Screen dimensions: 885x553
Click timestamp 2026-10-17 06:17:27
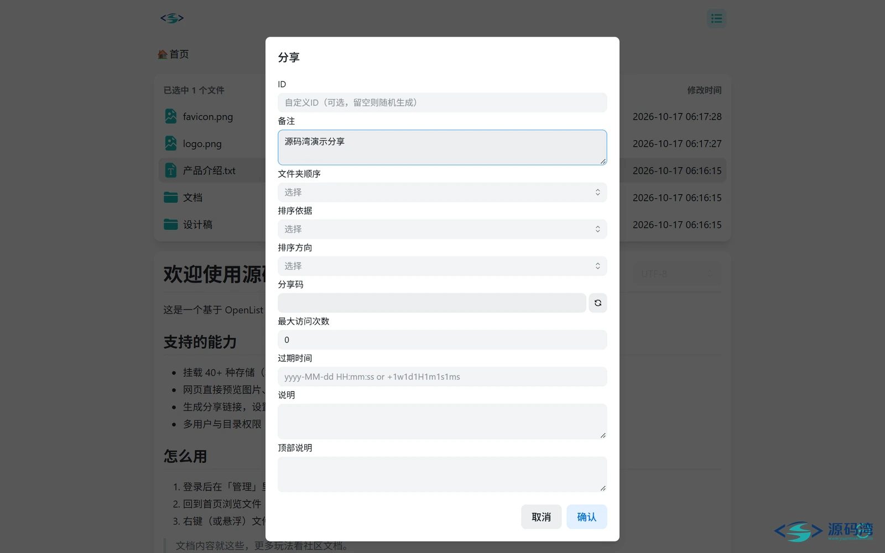point(677,144)
